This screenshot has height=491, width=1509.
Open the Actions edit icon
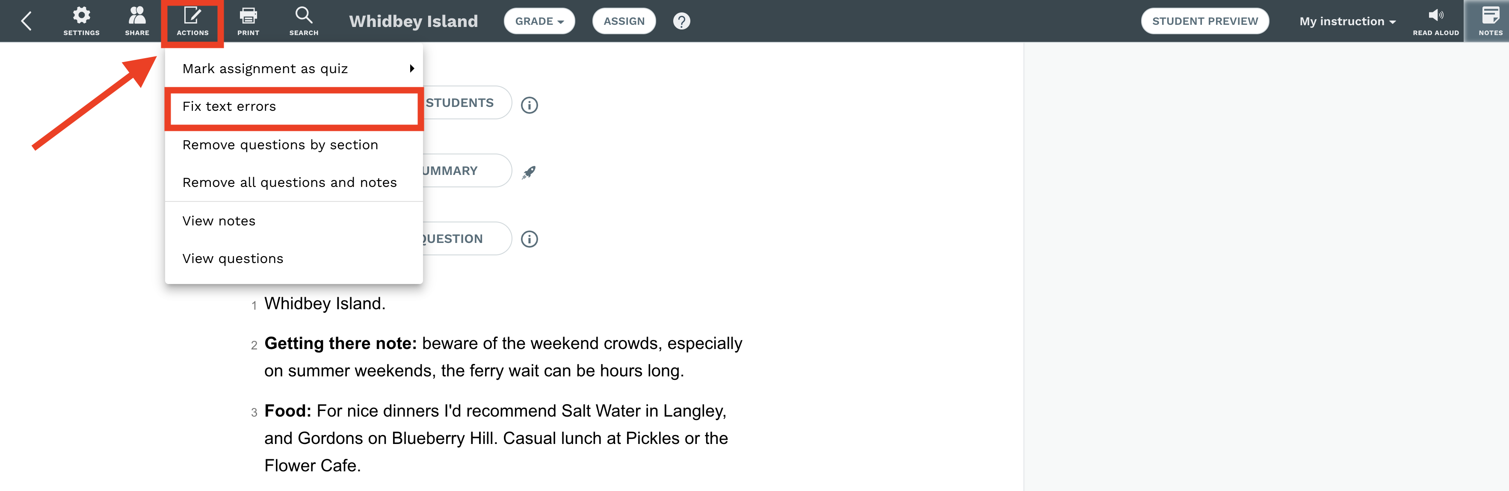(x=192, y=15)
